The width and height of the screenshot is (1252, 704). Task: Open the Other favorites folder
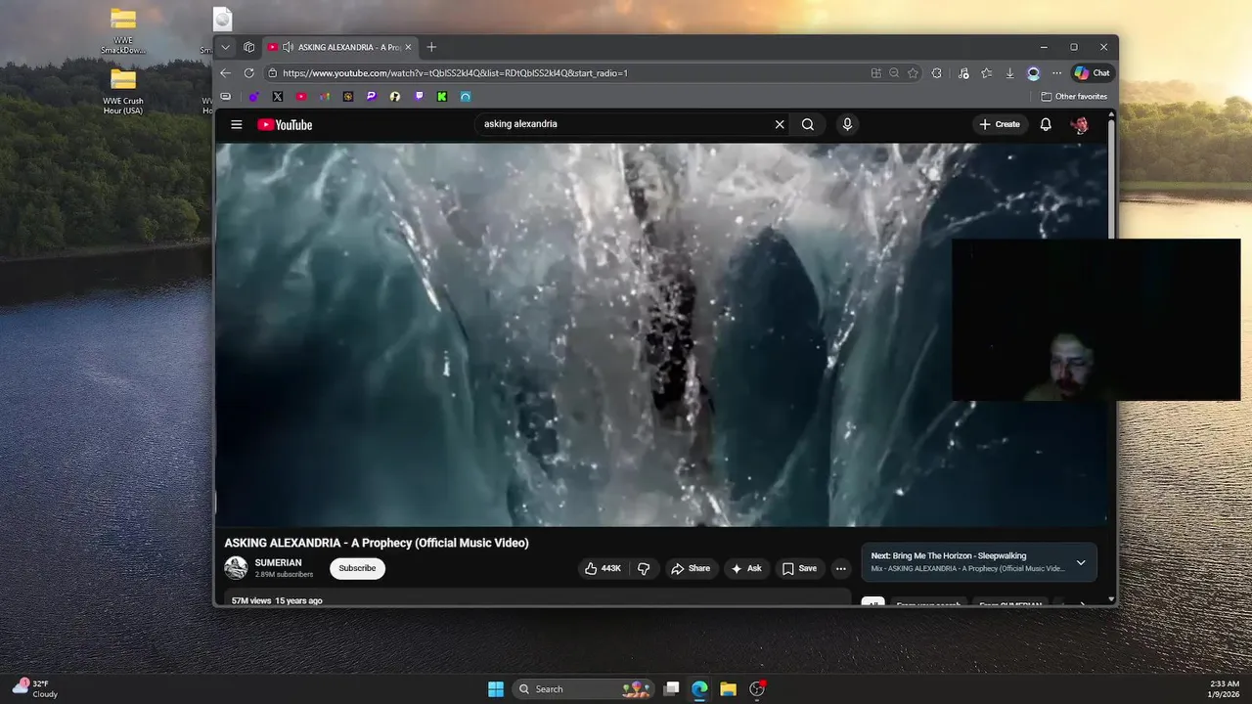(1074, 97)
